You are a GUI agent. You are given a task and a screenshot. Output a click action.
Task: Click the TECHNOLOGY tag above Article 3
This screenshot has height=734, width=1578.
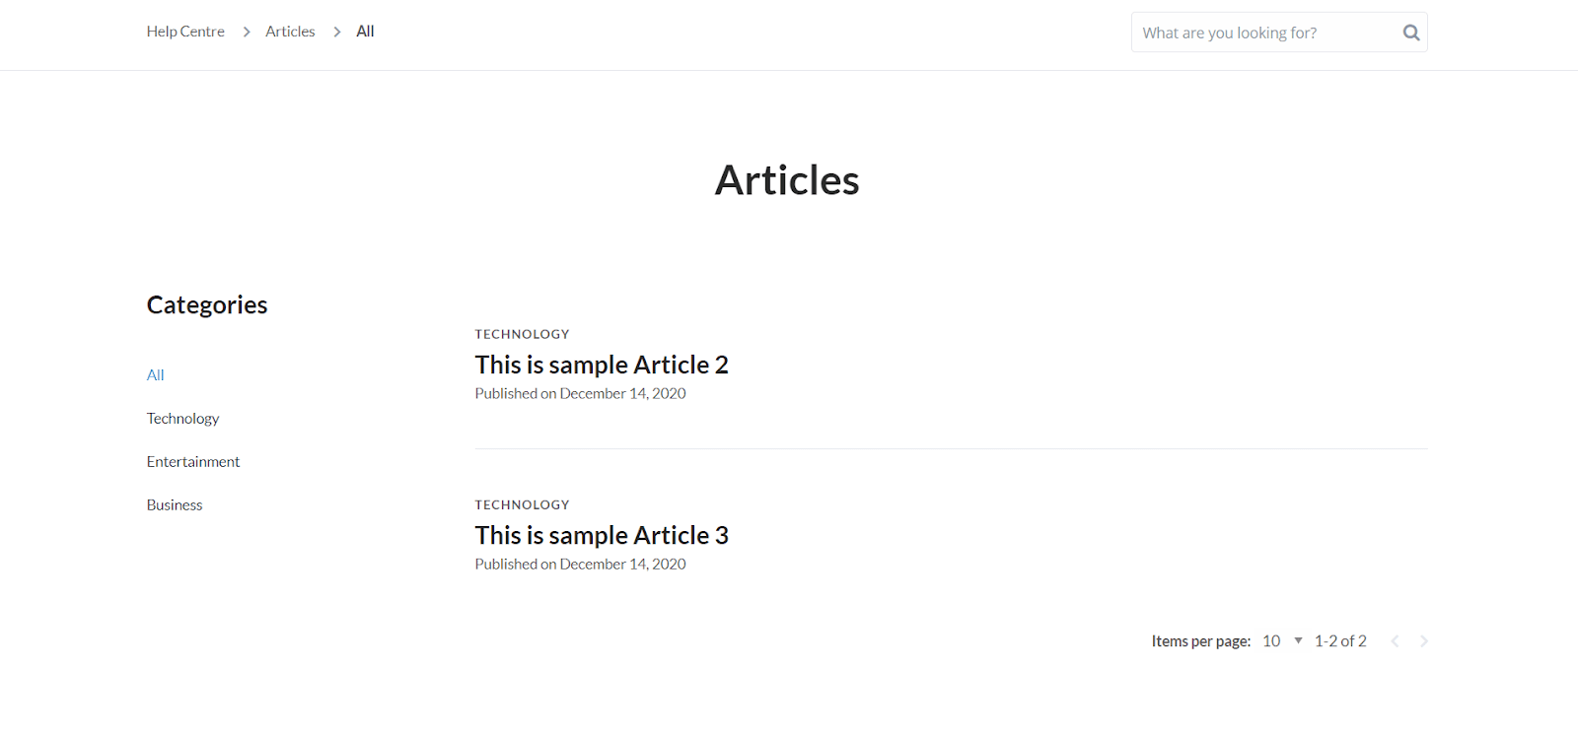522,505
